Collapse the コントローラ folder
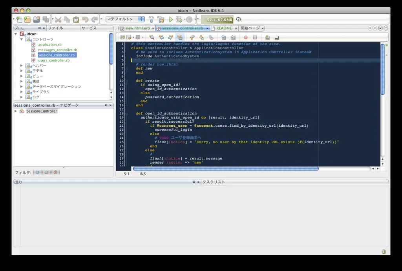 22,39
